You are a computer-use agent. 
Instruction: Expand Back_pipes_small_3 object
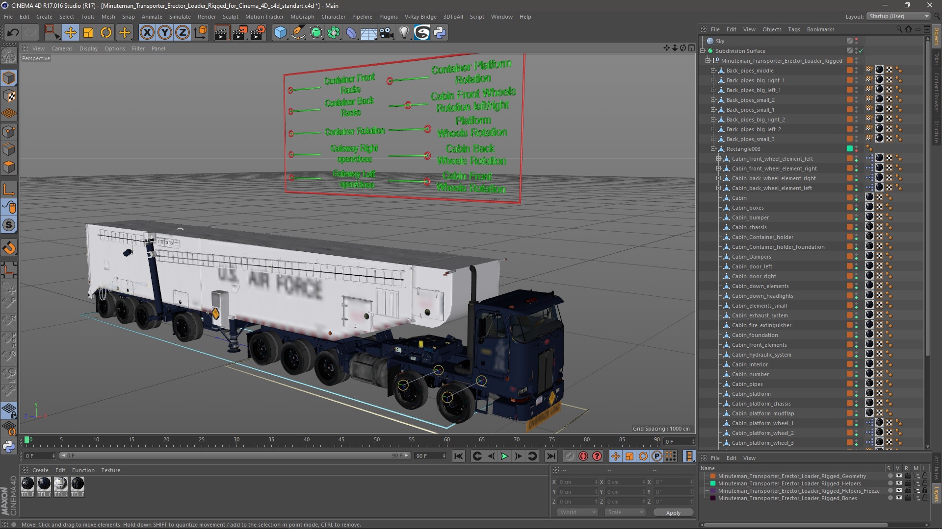(x=713, y=139)
